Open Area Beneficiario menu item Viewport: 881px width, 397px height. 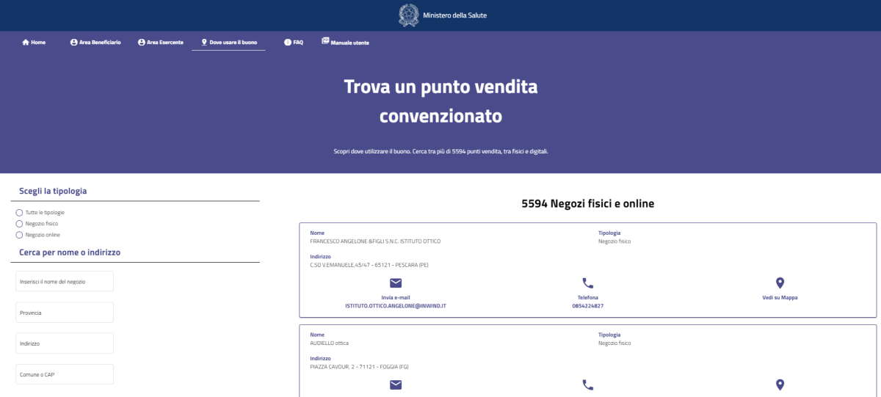pos(95,43)
